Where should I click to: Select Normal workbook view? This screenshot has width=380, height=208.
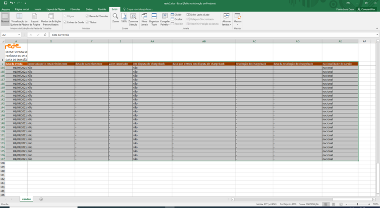pos(5,19)
